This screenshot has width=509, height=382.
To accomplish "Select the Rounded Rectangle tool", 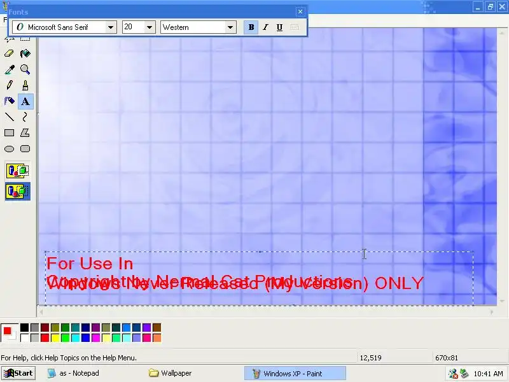I will 25,149.
